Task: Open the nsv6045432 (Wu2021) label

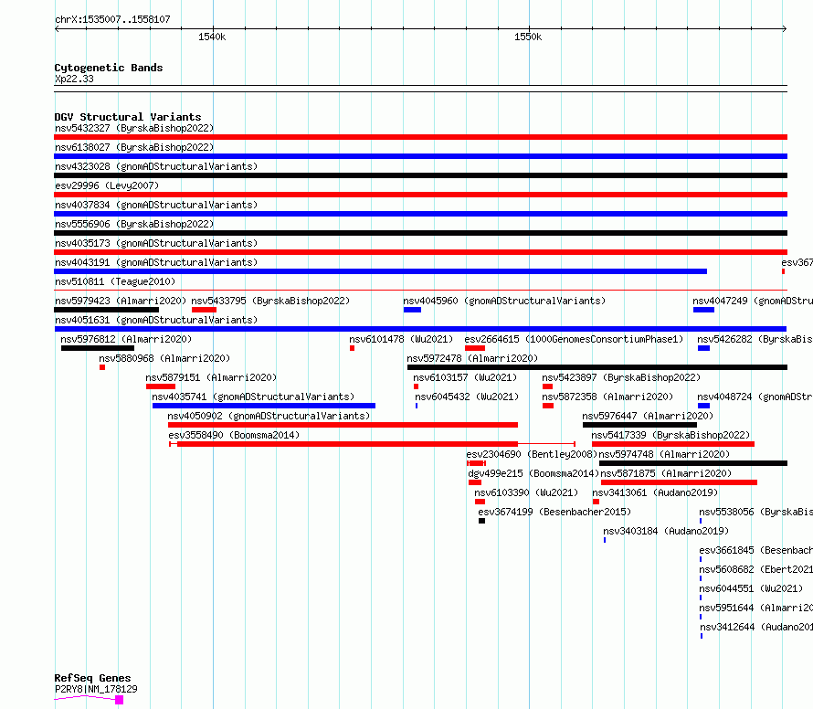Action: click(x=467, y=397)
